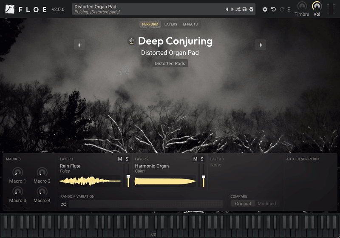This screenshot has width=340, height=238.
Task: Click the Timbre knob
Action: (x=302, y=6)
